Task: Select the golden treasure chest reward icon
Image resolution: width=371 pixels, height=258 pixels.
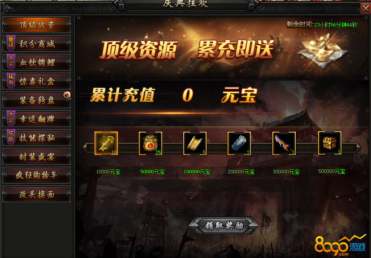Action: 330,143
